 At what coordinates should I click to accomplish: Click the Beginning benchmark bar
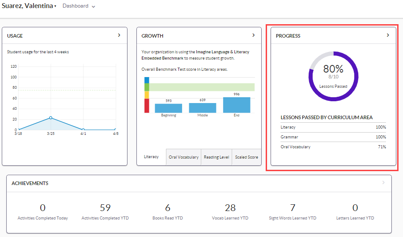(168, 108)
